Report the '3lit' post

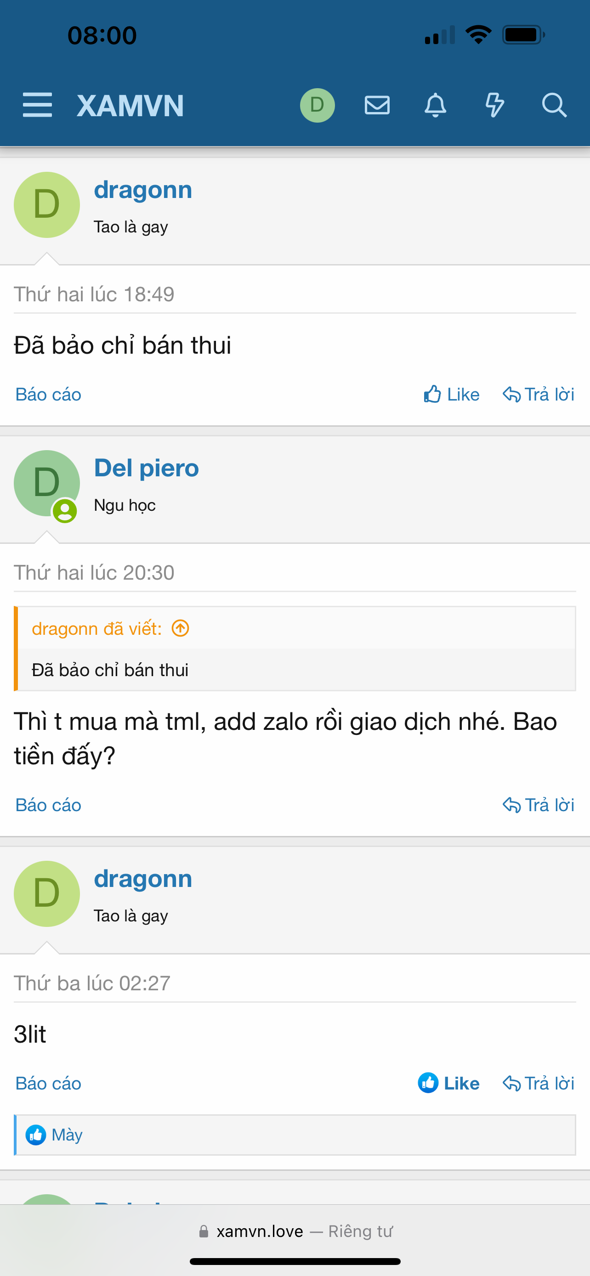pyautogui.click(x=48, y=1083)
